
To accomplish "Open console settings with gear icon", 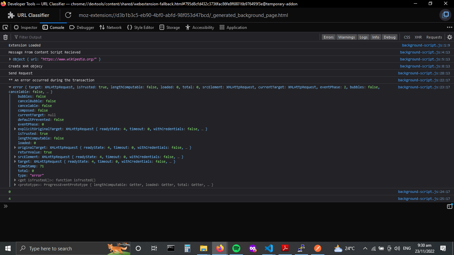I will 450,37.
